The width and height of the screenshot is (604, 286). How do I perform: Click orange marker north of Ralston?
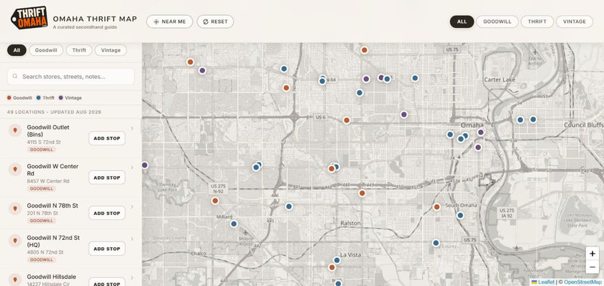pyautogui.click(x=362, y=193)
